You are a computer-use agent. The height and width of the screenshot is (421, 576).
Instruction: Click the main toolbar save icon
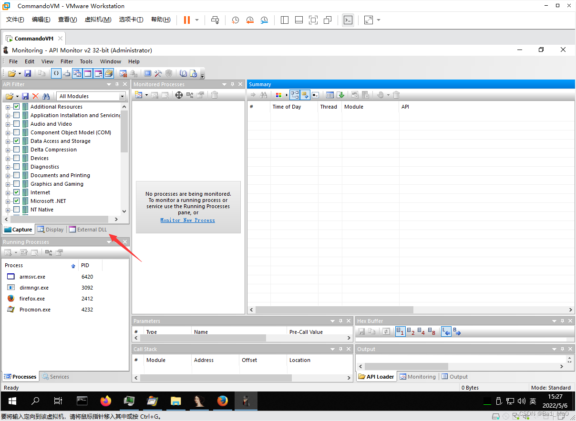pyautogui.click(x=28, y=73)
